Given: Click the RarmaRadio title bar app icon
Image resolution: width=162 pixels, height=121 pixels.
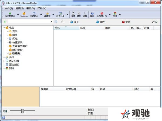Looking at the screenshot, I should coord(3,3).
